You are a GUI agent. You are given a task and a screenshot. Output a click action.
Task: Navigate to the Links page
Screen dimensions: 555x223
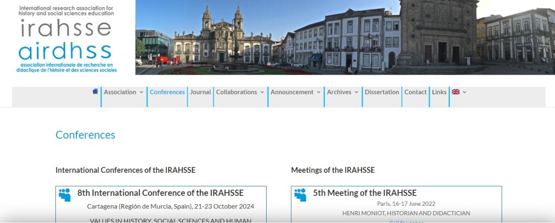point(439,92)
